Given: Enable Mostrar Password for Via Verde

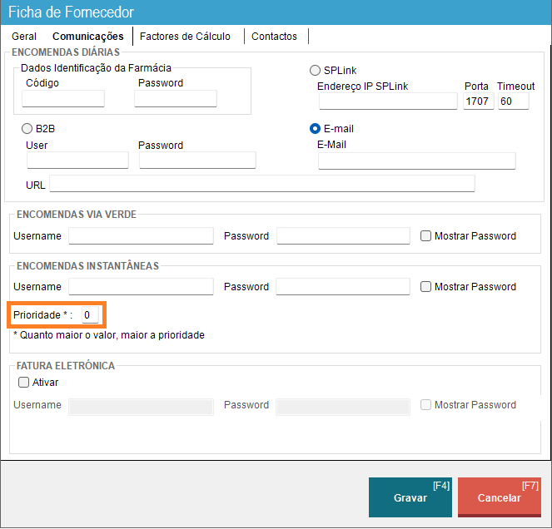Looking at the screenshot, I should click(x=426, y=236).
